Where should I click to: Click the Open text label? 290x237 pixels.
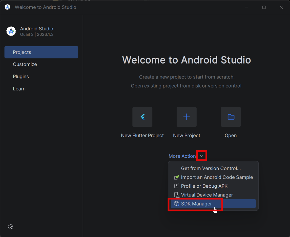point(231,135)
